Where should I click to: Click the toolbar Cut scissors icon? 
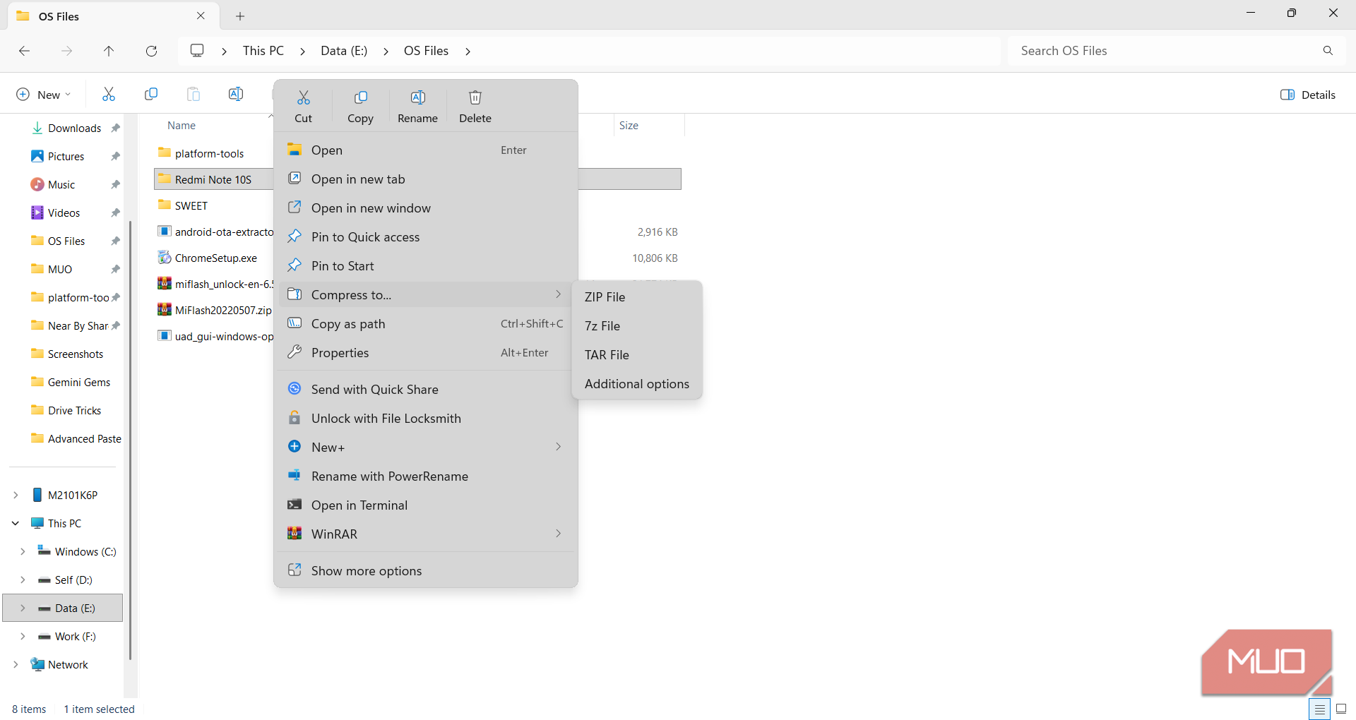click(109, 94)
